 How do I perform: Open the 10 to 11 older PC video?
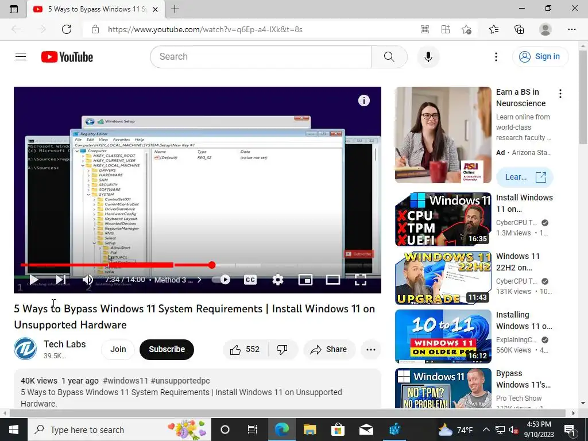click(443, 336)
